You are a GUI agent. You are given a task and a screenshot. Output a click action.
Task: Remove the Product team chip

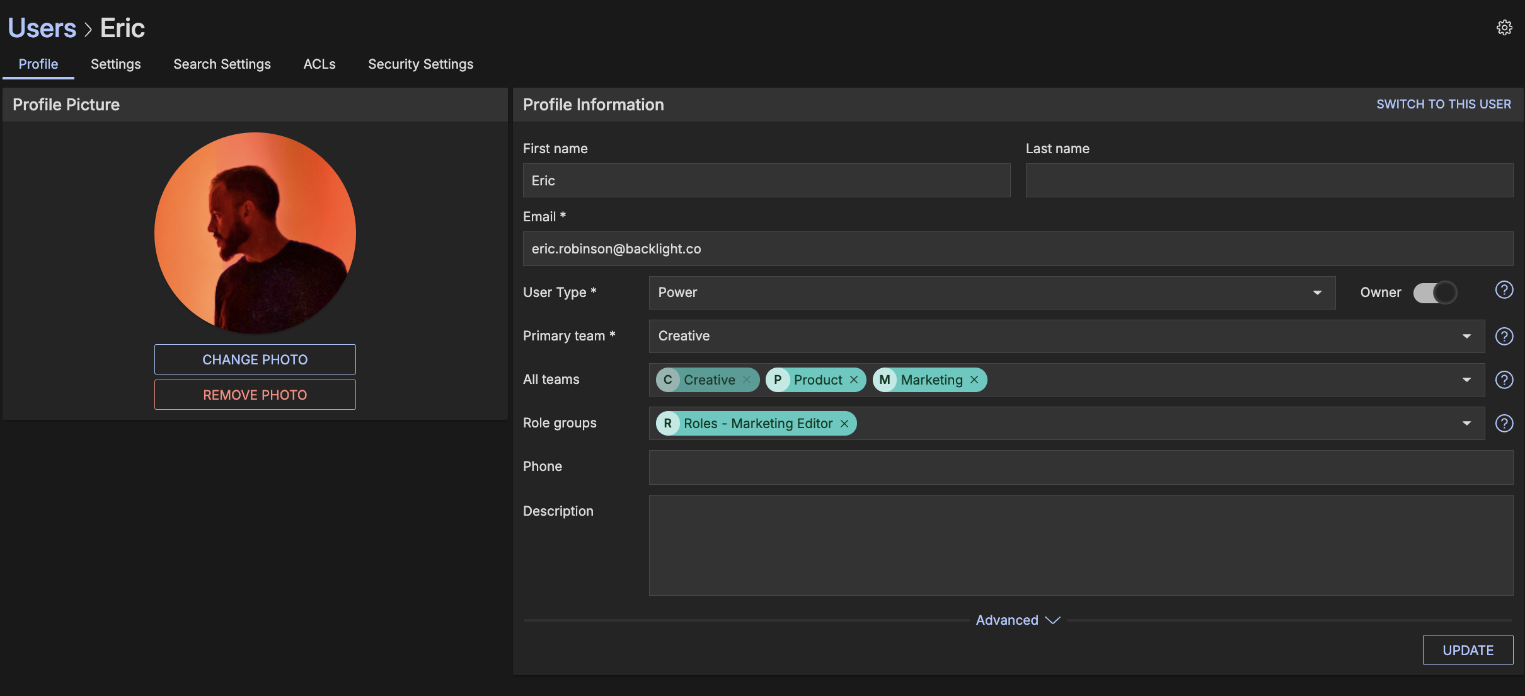[854, 380]
